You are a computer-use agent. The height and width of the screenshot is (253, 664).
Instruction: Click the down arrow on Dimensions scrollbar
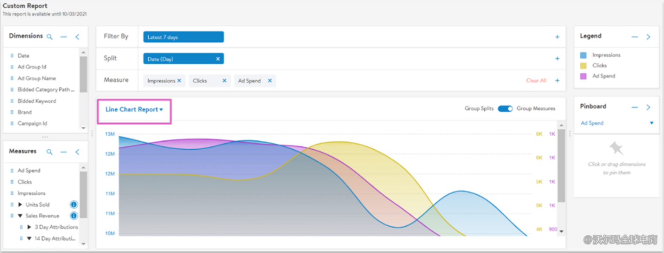pyautogui.click(x=83, y=128)
